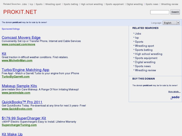Select Icp in sidebar related searches
This screenshot has width=182, height=136.
[137, 38]
